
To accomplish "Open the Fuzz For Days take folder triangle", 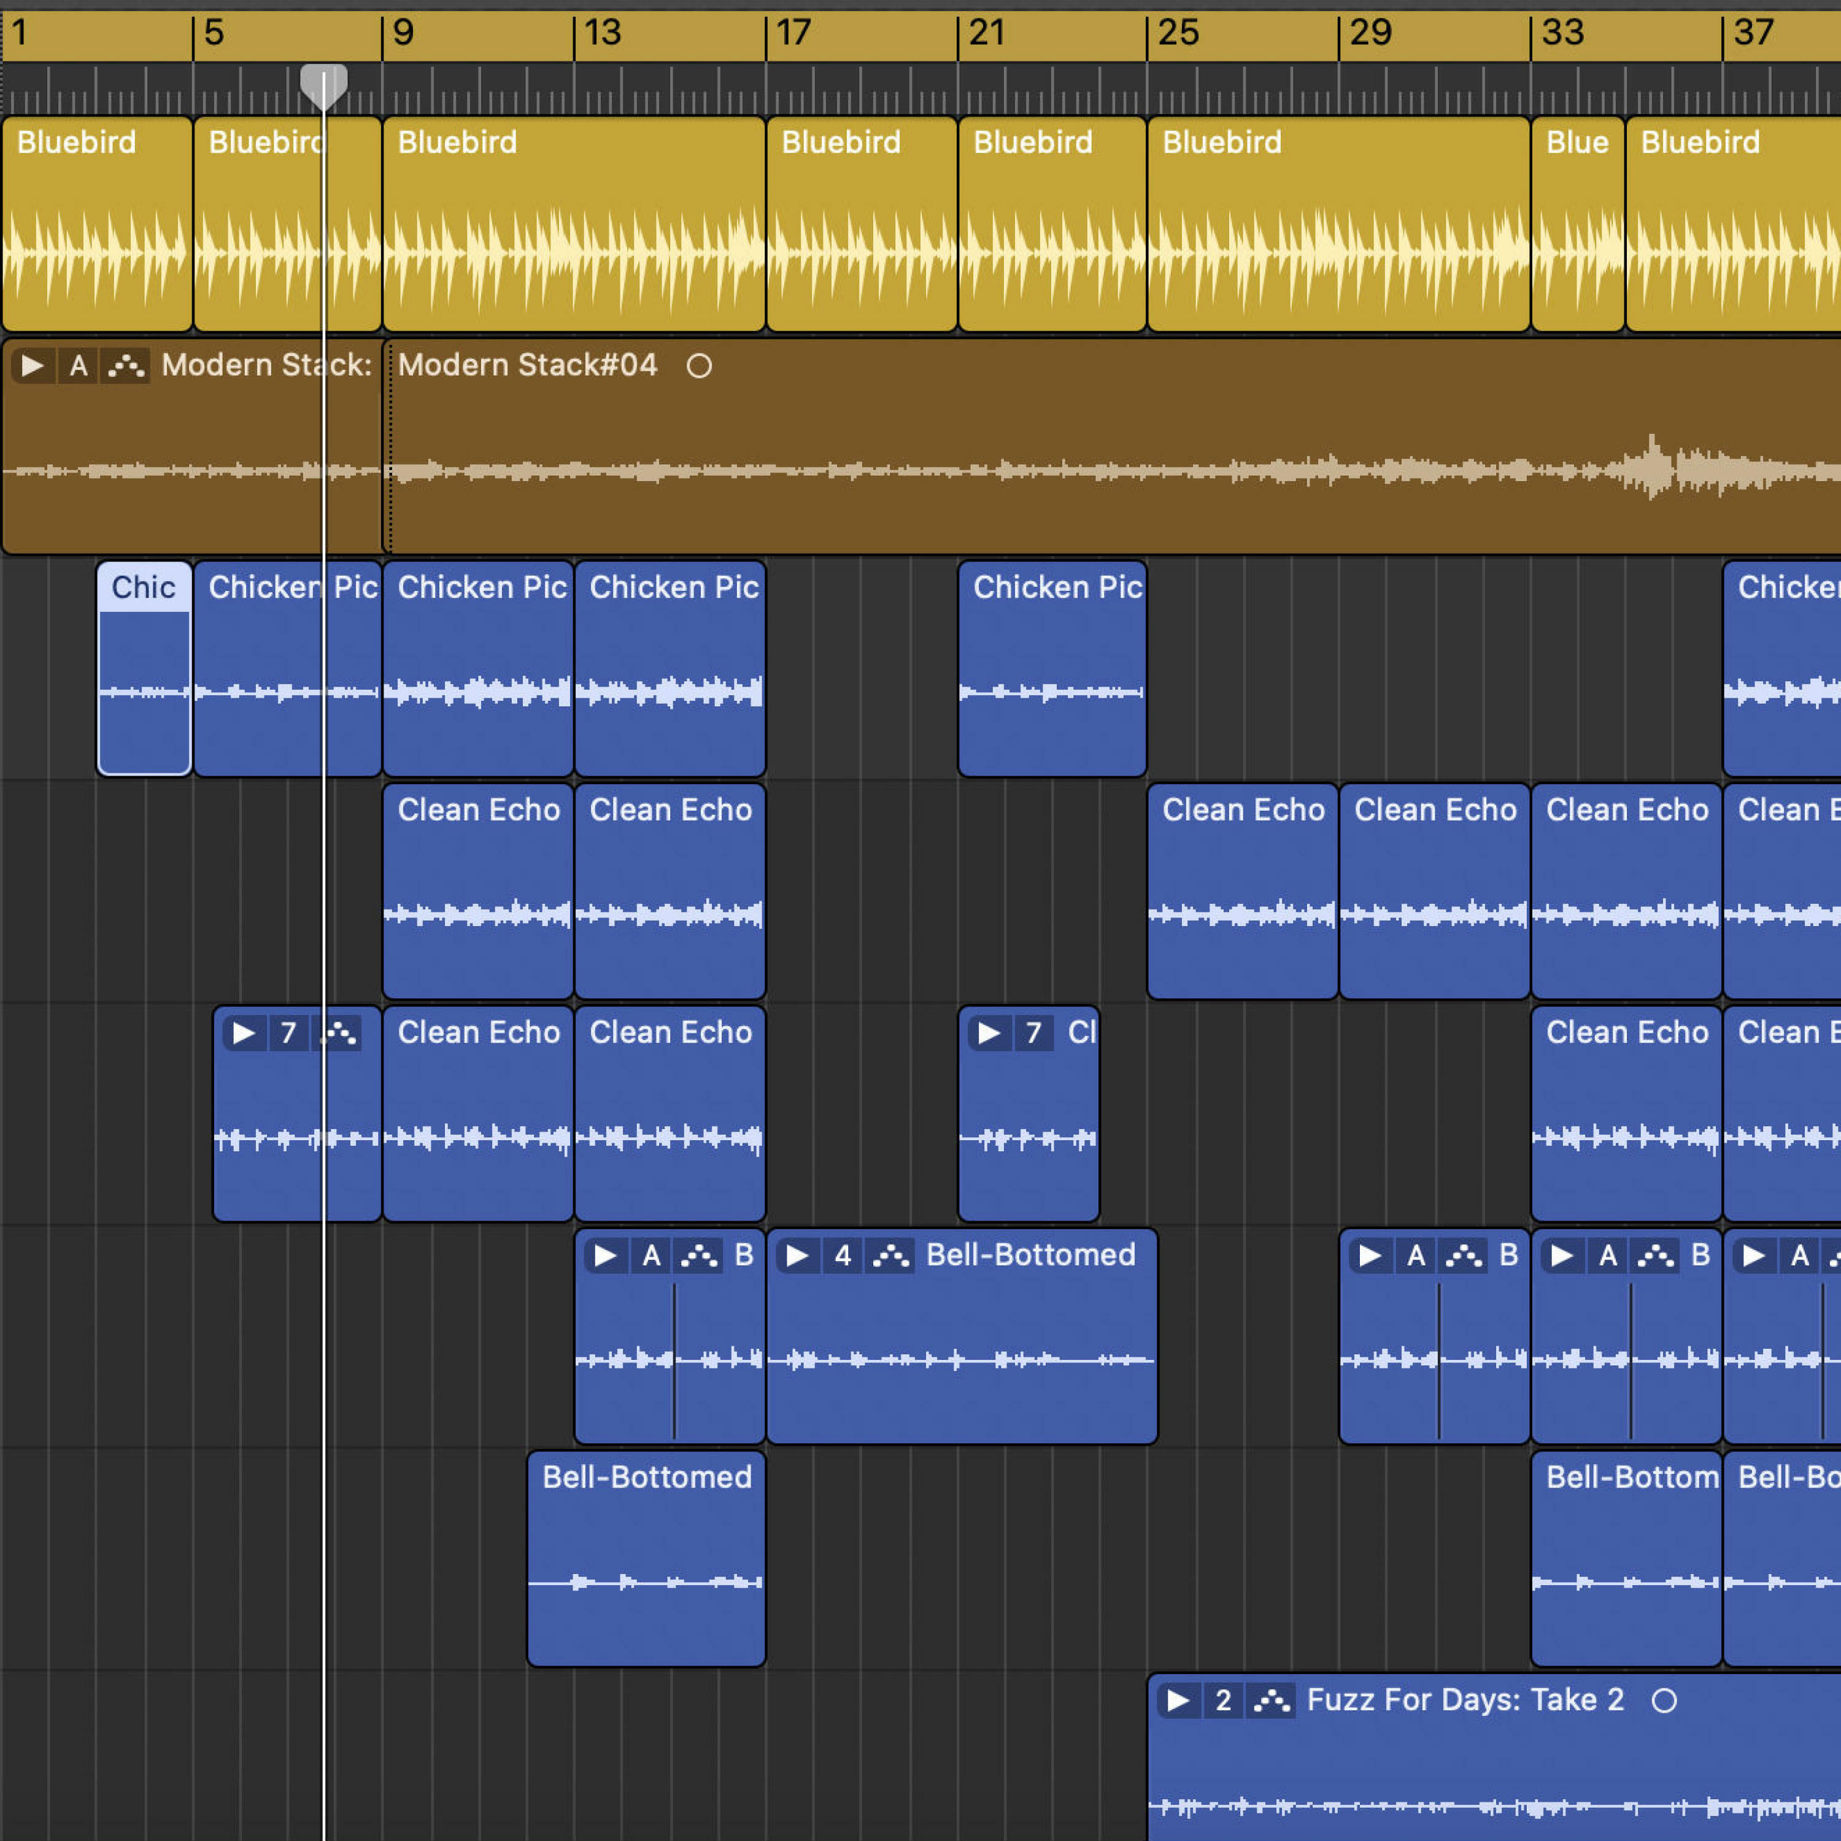I will pyautogui.click(x=1179, y=1701).
